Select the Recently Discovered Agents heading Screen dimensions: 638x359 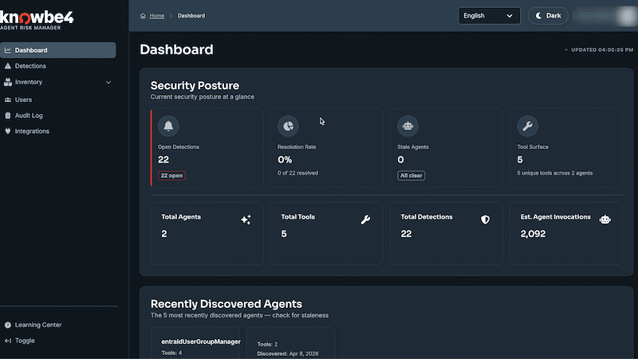pyautogui.click(x=226, y=304)
